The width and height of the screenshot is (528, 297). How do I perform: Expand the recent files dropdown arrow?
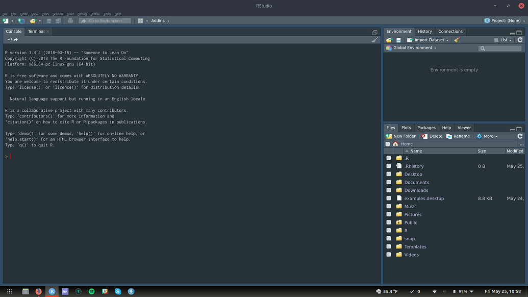(40, 21)
